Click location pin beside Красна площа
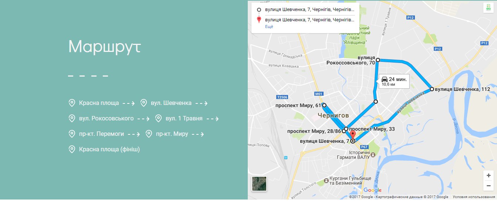The image size is (497, 201). pos(72,103)
